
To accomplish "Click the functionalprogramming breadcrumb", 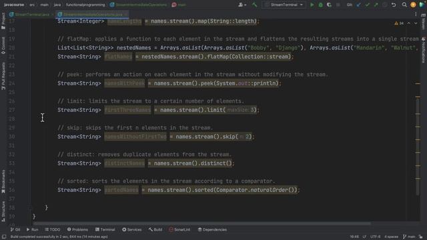I will (x=85, y=5).
